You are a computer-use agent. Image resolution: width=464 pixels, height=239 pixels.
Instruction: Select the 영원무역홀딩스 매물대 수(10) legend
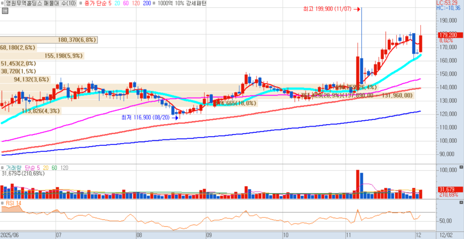coord(40,3)
